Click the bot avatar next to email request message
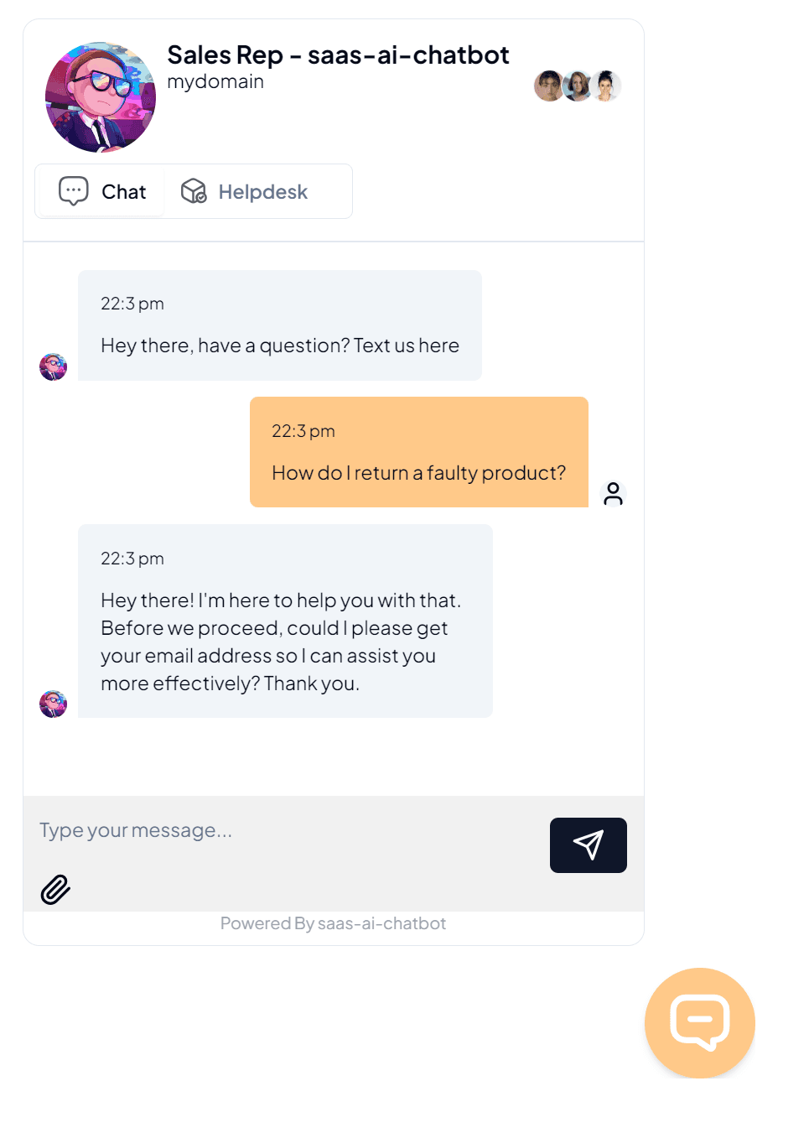 [x=53, y=704]
